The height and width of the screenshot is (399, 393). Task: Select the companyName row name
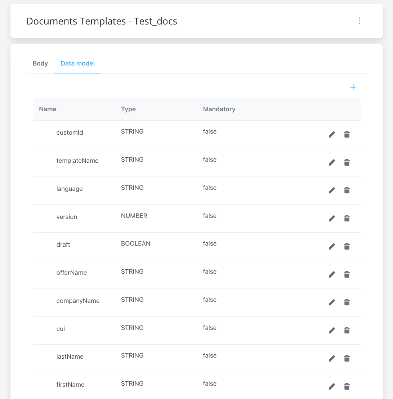coord(78,301)
